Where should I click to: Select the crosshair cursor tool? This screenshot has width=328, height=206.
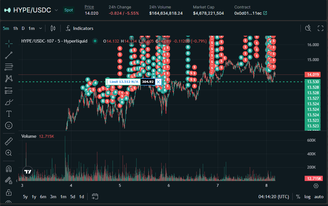tap(9, 43)
